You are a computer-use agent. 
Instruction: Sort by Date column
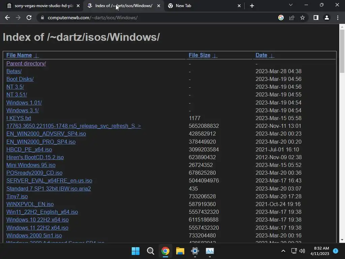click(261, 55)
